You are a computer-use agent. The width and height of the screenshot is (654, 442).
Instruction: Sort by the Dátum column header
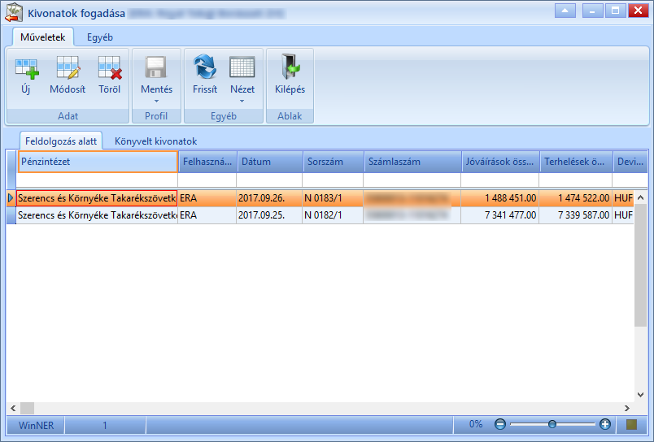coord(270,162)
